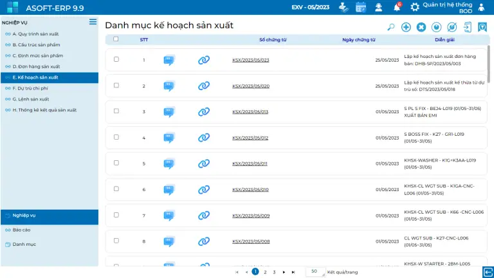Click the delete X toolbar icon
494x278 pixels.
point(421,27)
